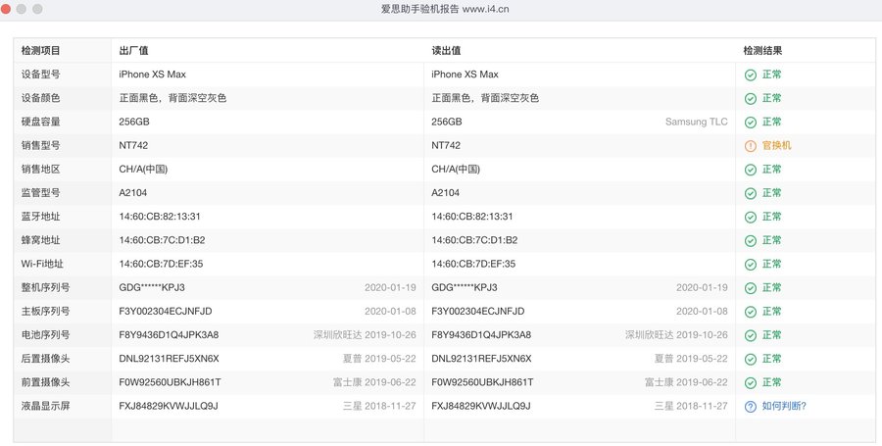Screen dimensions: 882x446
Task: Click the green check icon in 销售地区 row
Action: coord(751,170)
